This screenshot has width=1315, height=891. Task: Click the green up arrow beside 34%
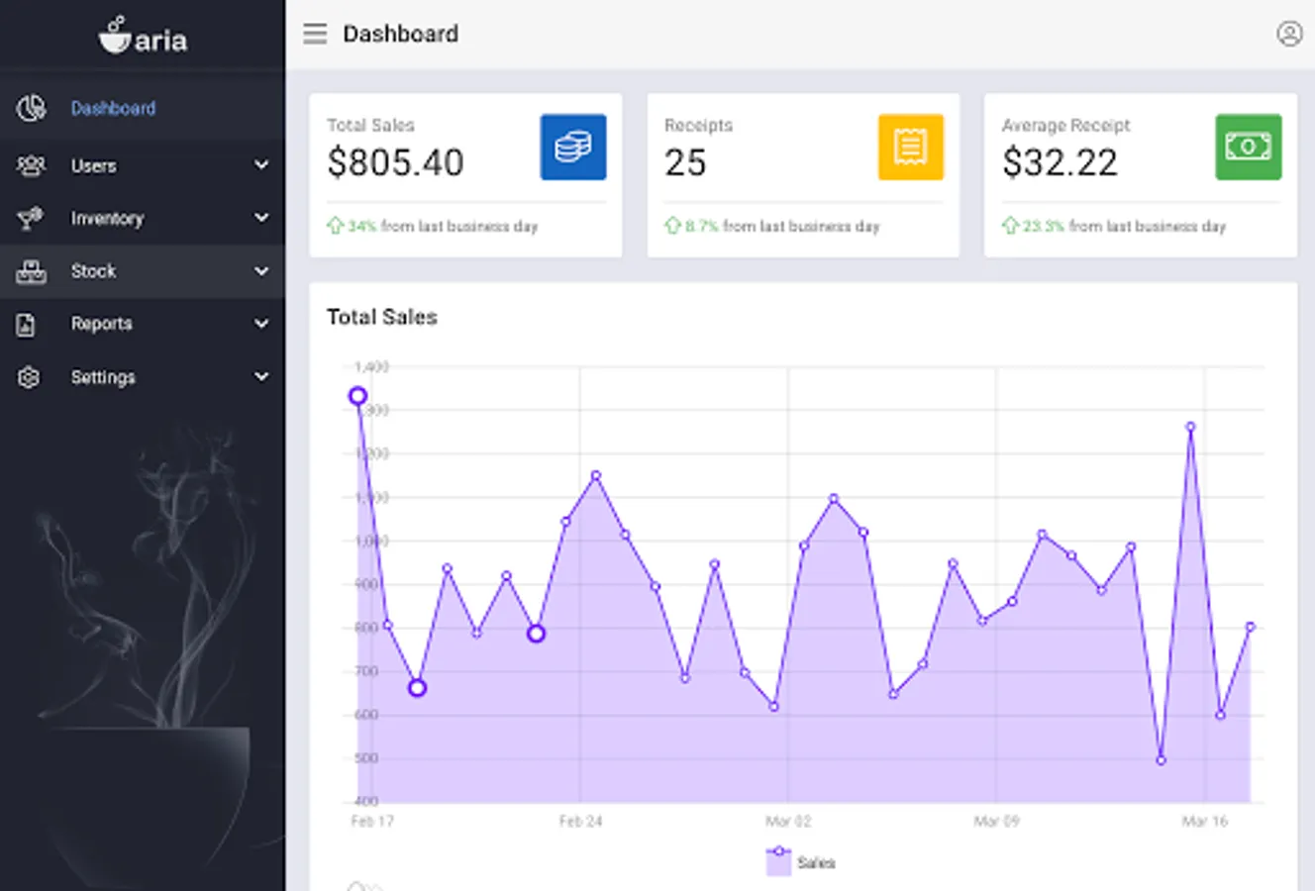(x=336, y=226)
